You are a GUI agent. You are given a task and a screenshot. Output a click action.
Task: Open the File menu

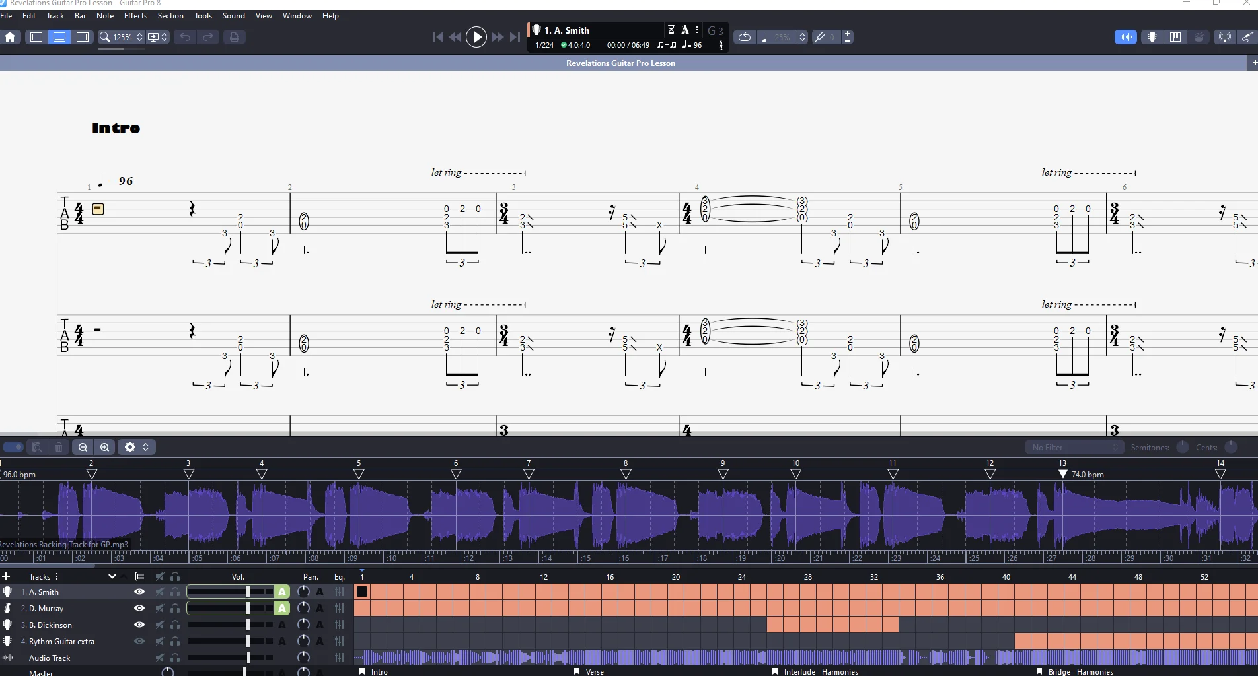pyautogui.click(x=7, y=16)
